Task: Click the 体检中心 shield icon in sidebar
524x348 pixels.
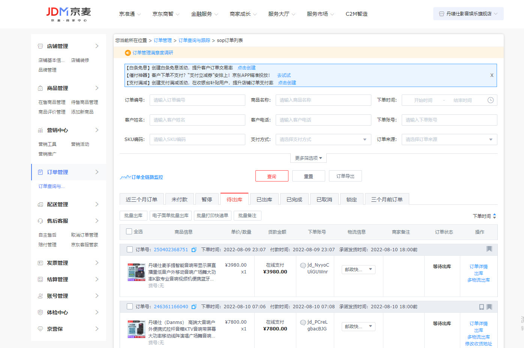Action: 40,312
